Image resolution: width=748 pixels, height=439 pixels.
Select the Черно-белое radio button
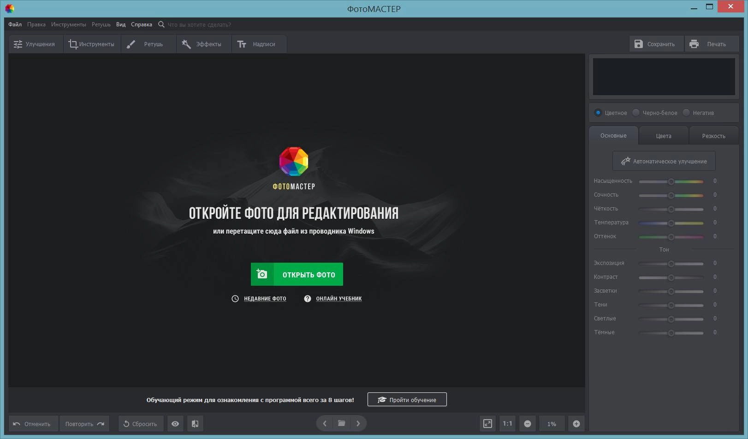pos(636,113)
